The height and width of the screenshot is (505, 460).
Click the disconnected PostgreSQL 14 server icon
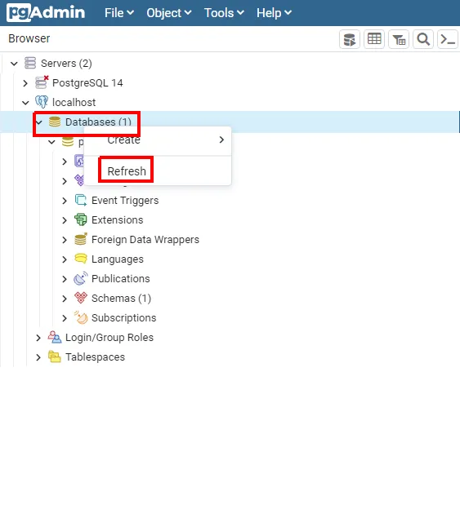tap(42, 82)
